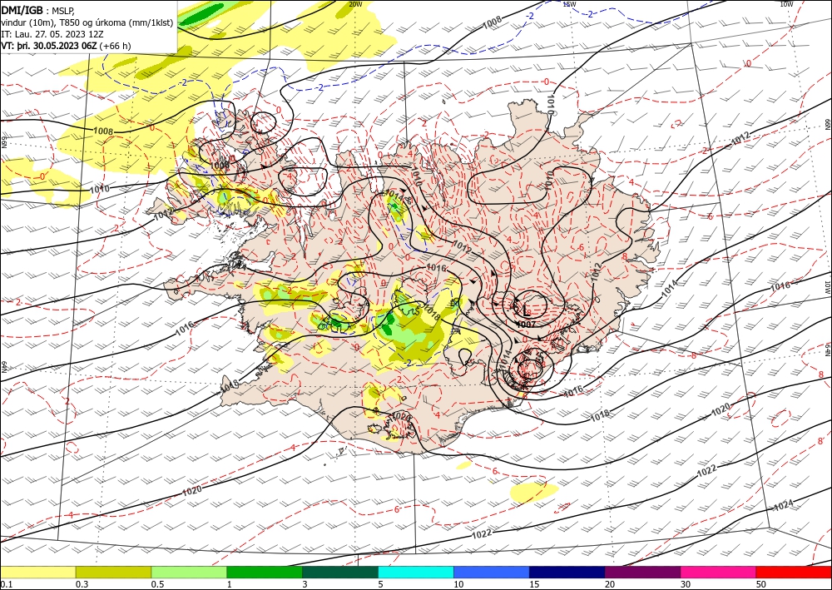This screenshot has height=590, width=832.
Task: Click the "(+66 h)" forecast offset text
Action: tap(115, 46)
